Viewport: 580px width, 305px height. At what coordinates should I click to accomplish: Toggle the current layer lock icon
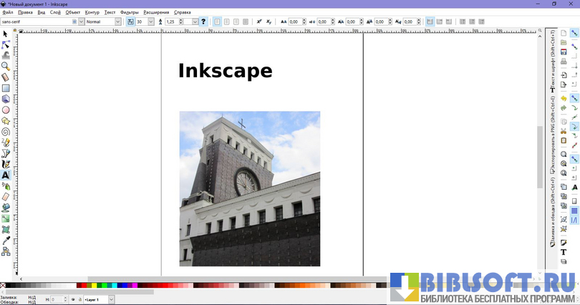point(79,299)
